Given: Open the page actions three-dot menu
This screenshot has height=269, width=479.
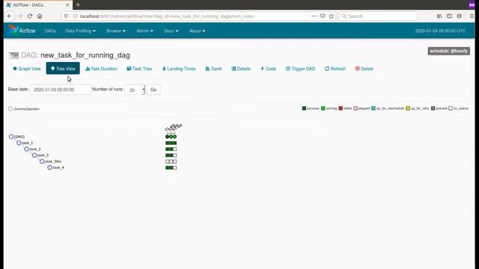Looking at the screenshot, I should click(x=314, y=16).
